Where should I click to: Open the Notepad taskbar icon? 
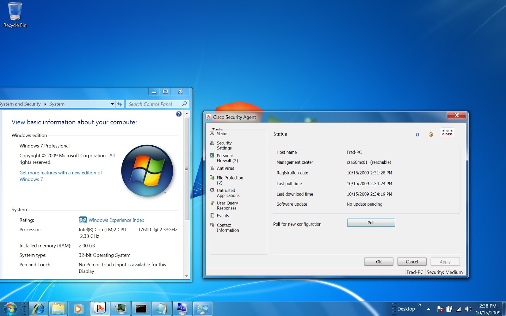coord(162,309)
